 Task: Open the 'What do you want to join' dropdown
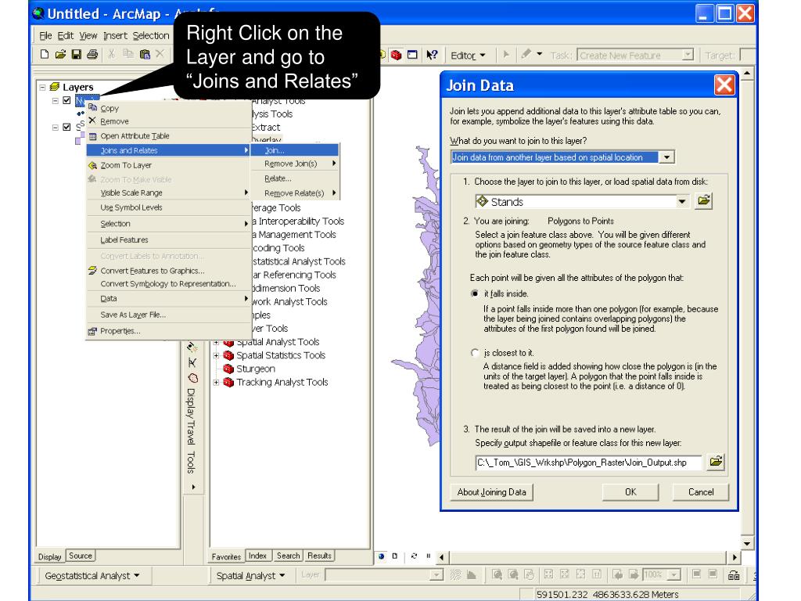(x=666, y=157)
